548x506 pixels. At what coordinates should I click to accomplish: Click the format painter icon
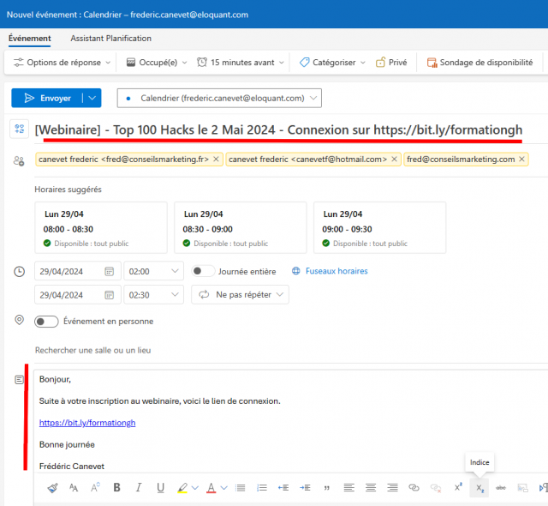(x=52, y=487)
